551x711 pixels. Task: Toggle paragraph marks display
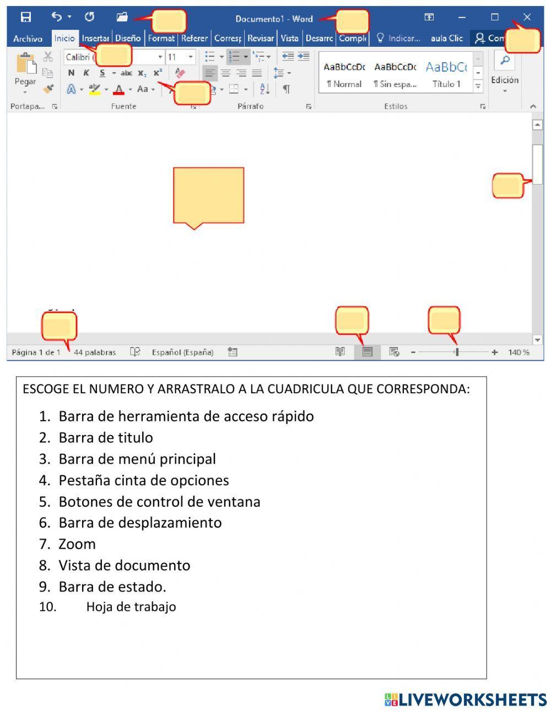(x=286, y=89)
